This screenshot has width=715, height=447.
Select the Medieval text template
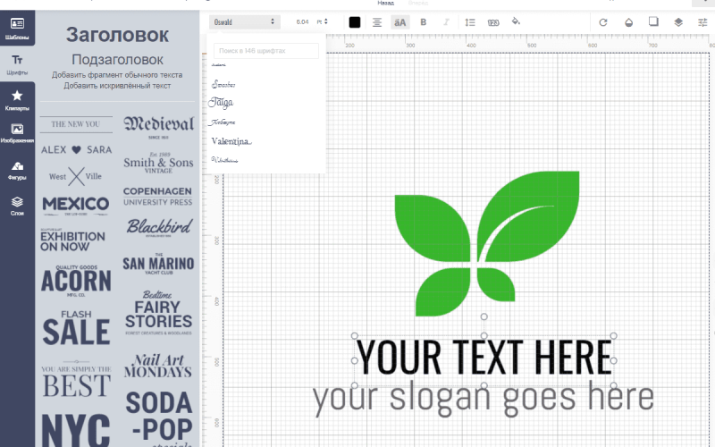158,127
